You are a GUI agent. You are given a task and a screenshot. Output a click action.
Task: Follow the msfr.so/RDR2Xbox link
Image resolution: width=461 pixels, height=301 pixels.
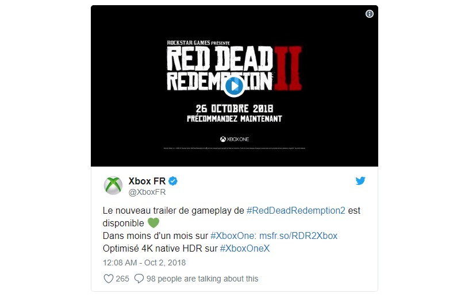tap(298, 236)
